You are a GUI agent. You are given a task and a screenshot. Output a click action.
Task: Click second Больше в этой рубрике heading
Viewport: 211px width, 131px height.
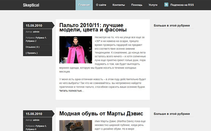click(x=172, y=114)
